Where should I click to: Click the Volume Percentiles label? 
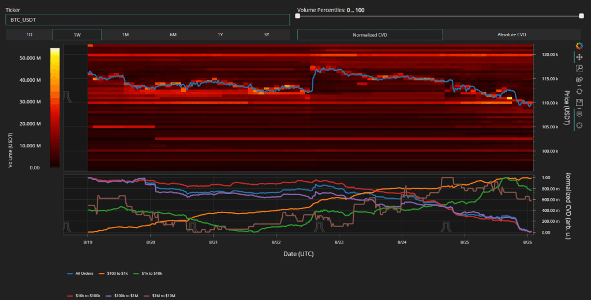(331, 10)
